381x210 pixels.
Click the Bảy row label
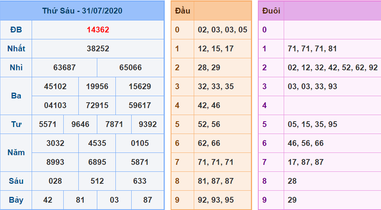(16, 200)
